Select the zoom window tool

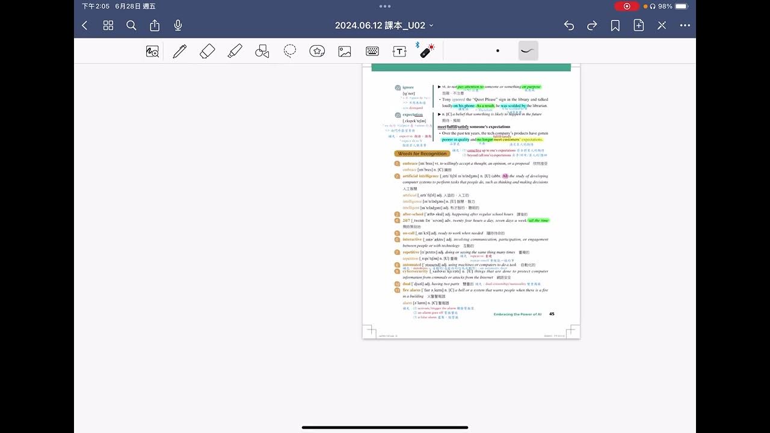(x=152, y=51)
